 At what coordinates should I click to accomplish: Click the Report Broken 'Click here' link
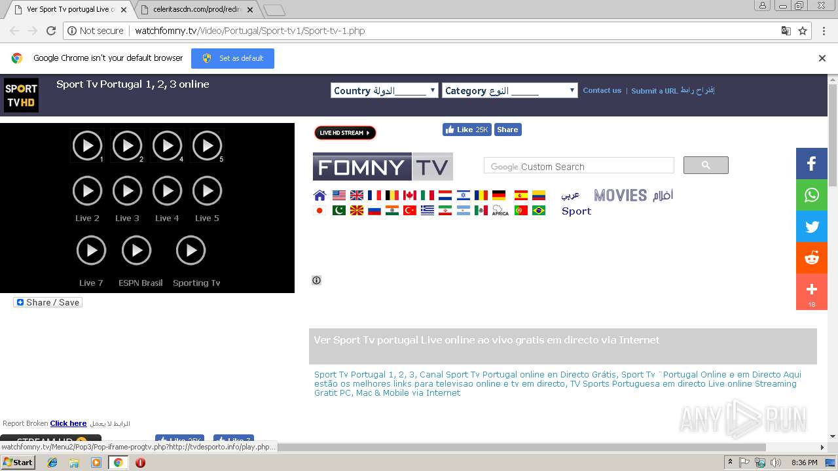point(68,423)
